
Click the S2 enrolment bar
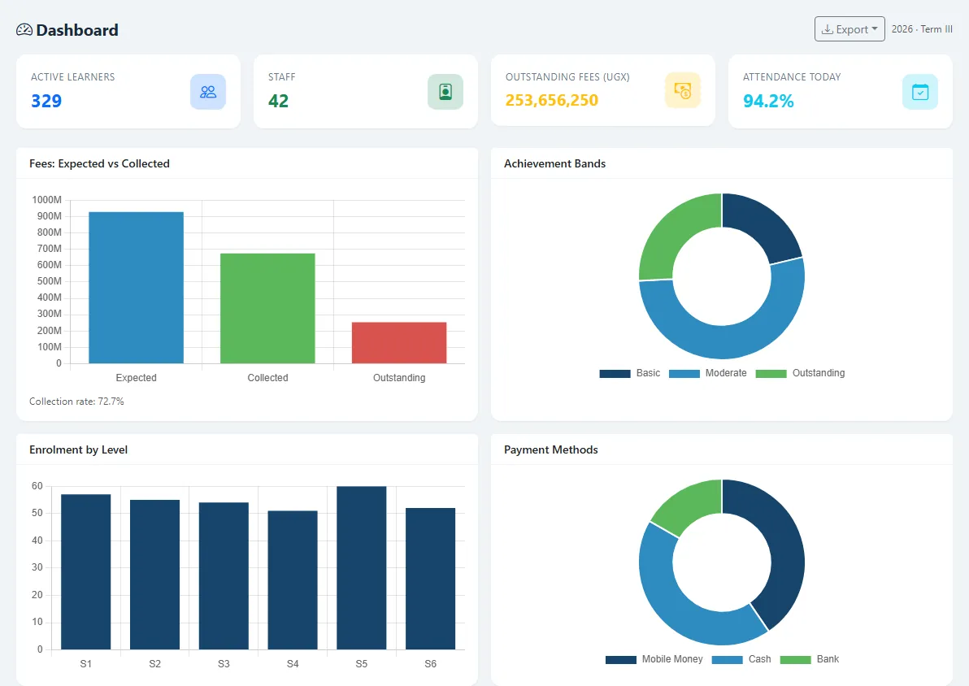click(154, 575)
